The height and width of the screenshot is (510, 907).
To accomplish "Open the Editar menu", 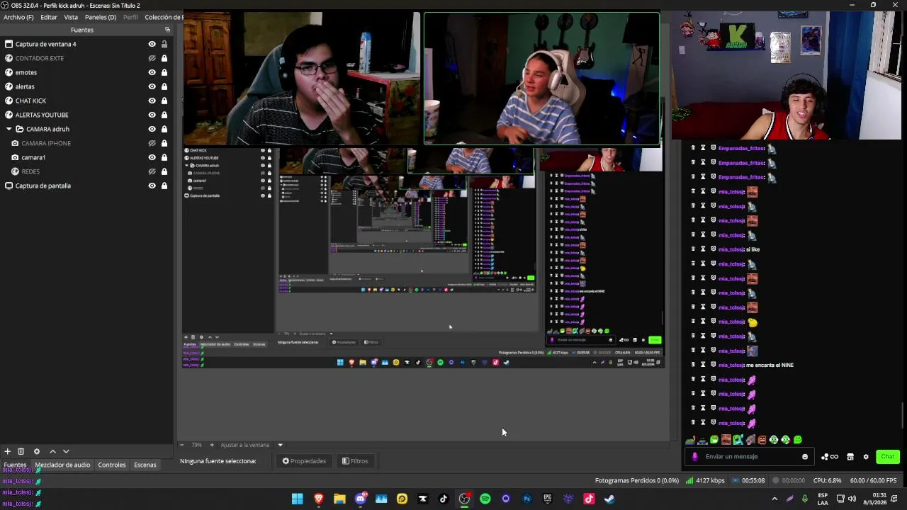I will [x=49, y=17].
